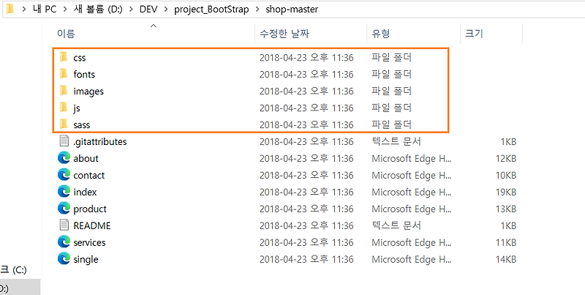Click 파일 폴더 type of css folder
This screenshot has width=585, height=295.
click(x=391, y=58)
